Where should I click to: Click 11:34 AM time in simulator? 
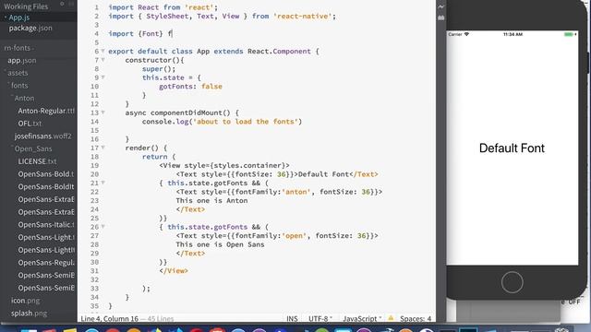(x=513, y=34)
